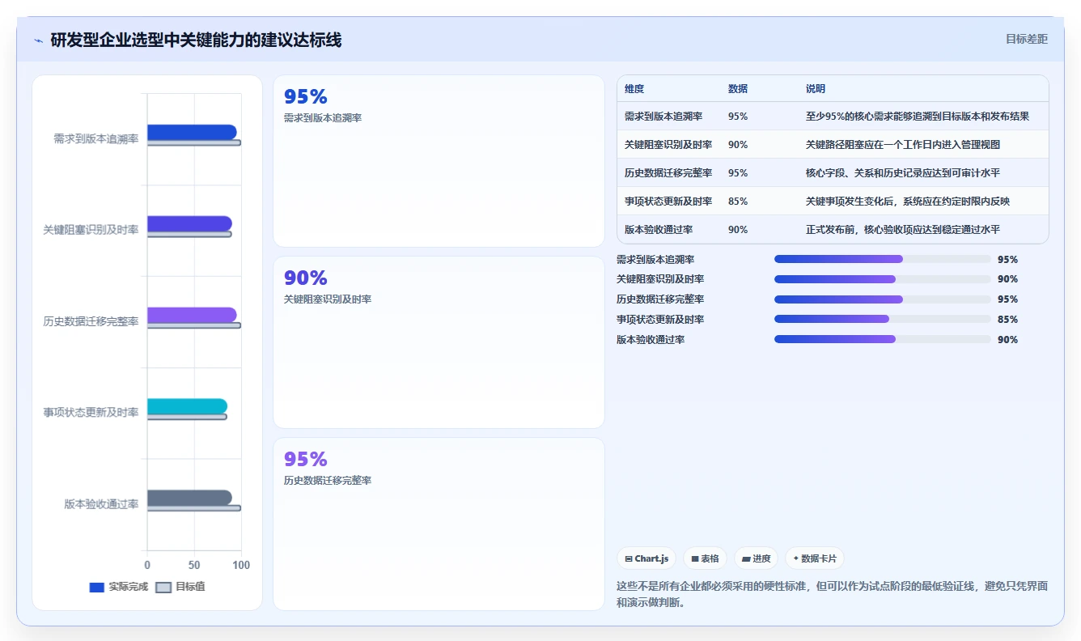The height and width of the screenshot is (641, 1081).
Task: Select table cell 关键阻塞识别及时率 in 维度 column
Action: click(x=668, y=145)
